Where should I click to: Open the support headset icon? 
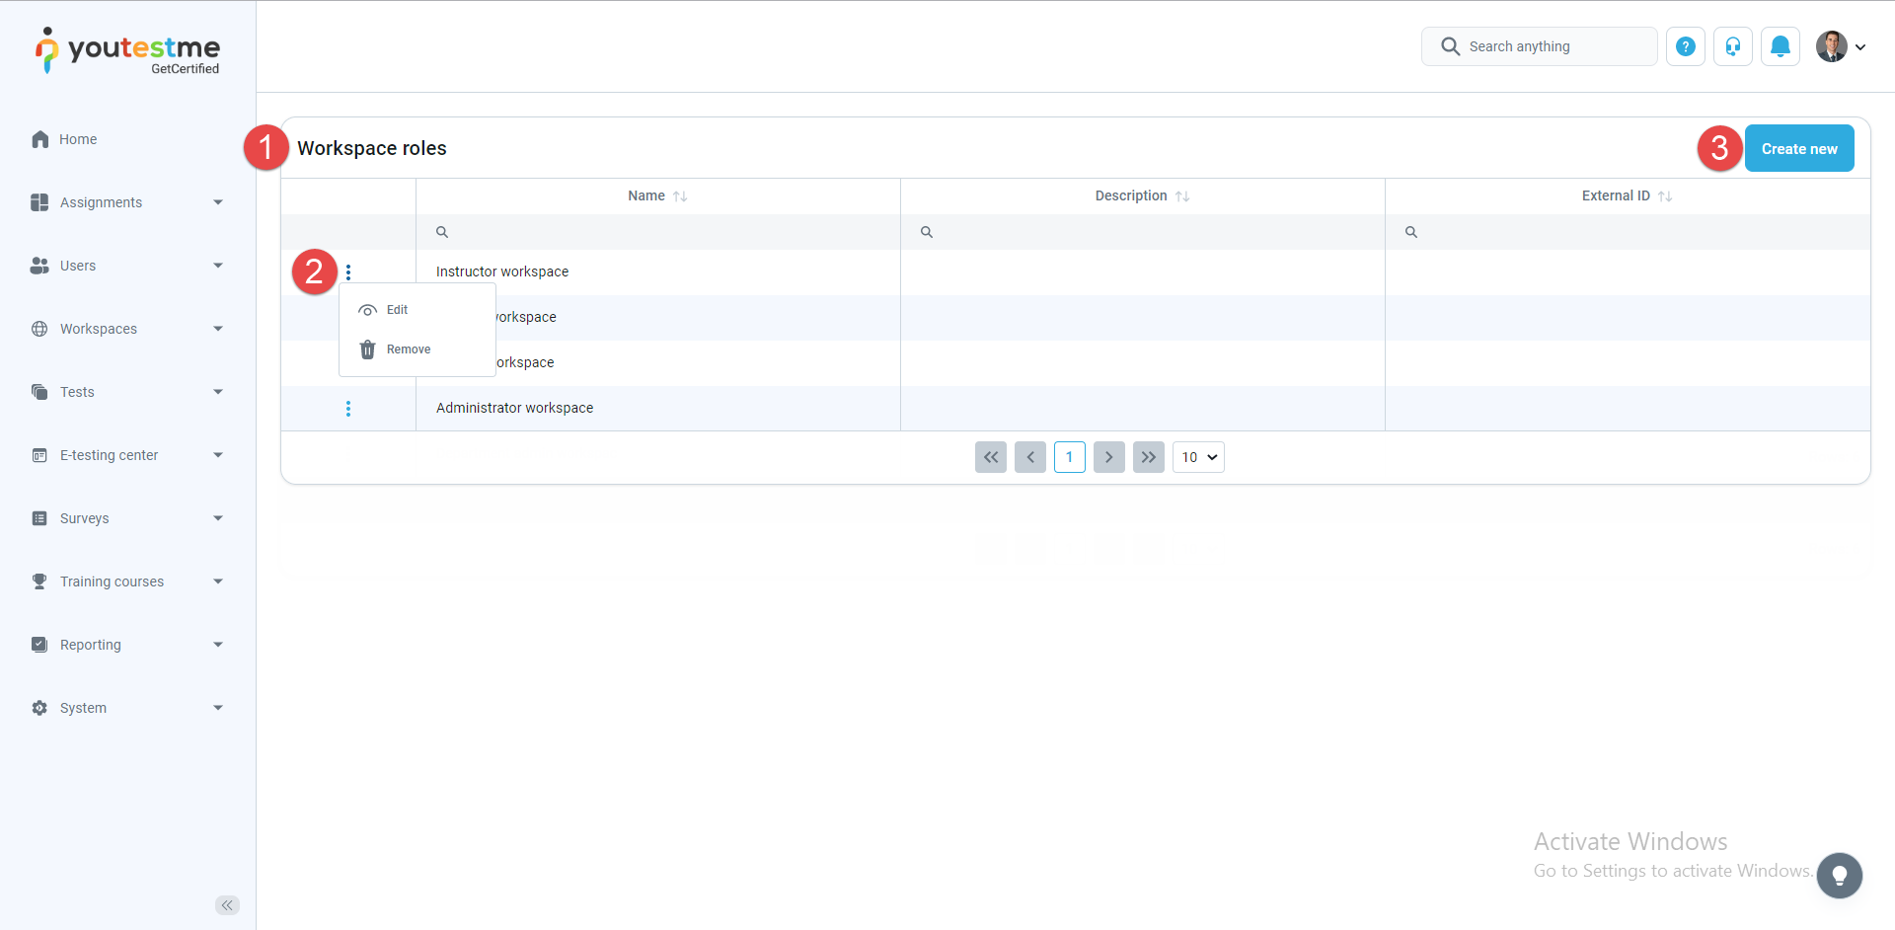[x=1733, y=46]
